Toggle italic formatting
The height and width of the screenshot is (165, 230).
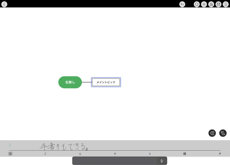45,154
